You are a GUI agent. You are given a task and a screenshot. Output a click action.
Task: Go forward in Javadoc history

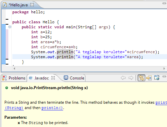pyautogui.click(x=131, y=78)
